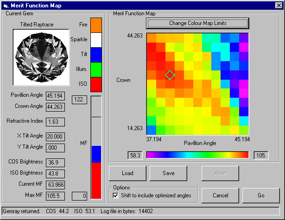Click the Load button

[x=127, y=173]
